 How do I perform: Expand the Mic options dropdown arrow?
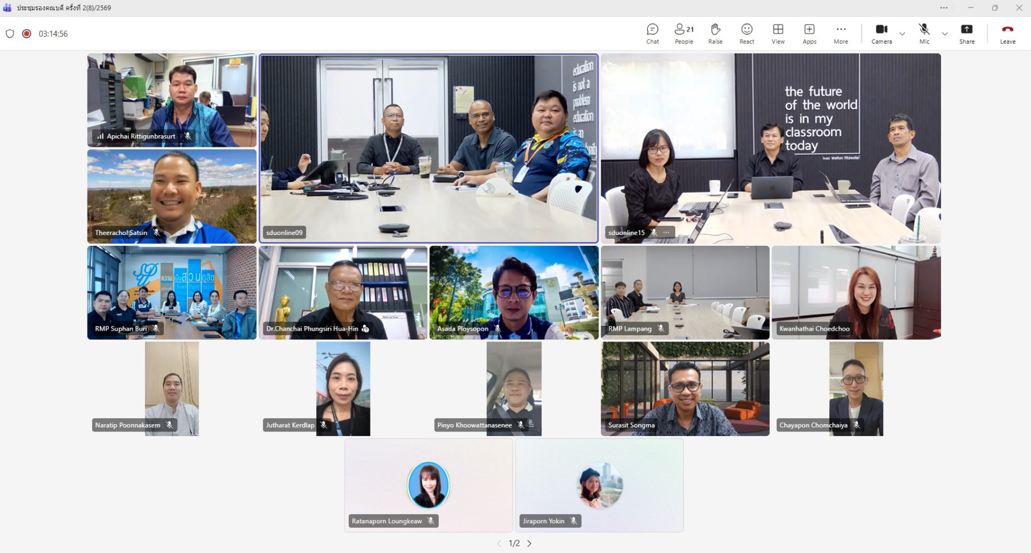point(945,34)
